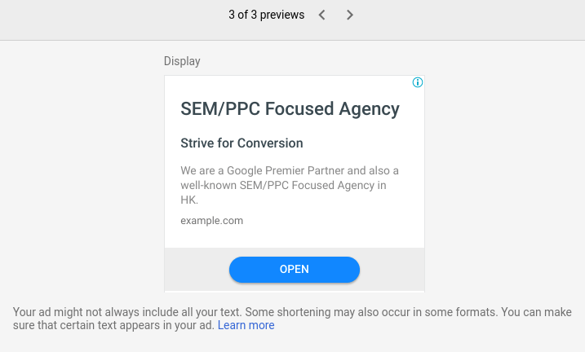Click the HK. text in description

189,200
